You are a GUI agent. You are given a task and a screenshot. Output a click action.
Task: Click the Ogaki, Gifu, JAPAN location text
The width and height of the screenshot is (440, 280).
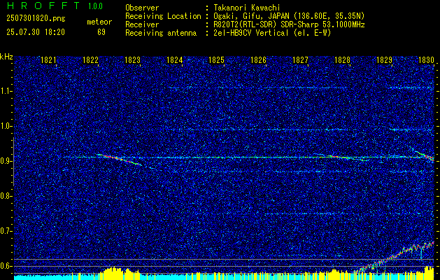tap(288, 16)
